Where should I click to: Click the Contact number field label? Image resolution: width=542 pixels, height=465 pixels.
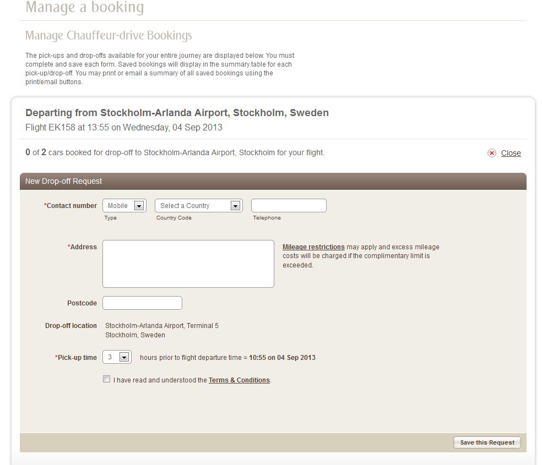(71, 206)
